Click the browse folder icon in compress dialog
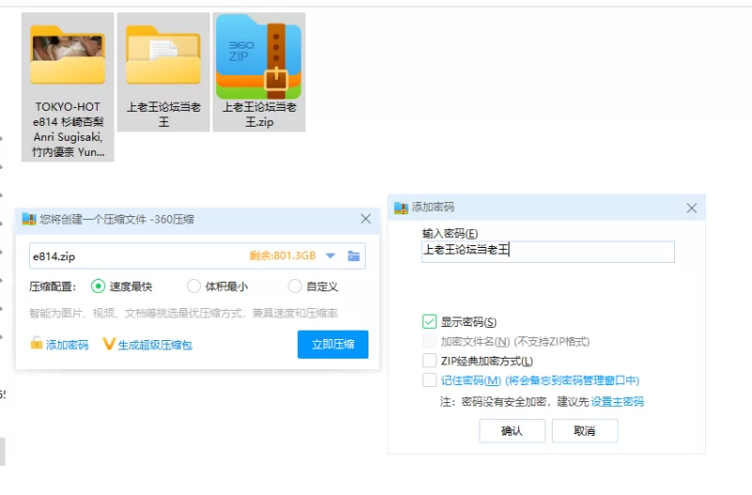752x495 pixels. tap(354, 255)
